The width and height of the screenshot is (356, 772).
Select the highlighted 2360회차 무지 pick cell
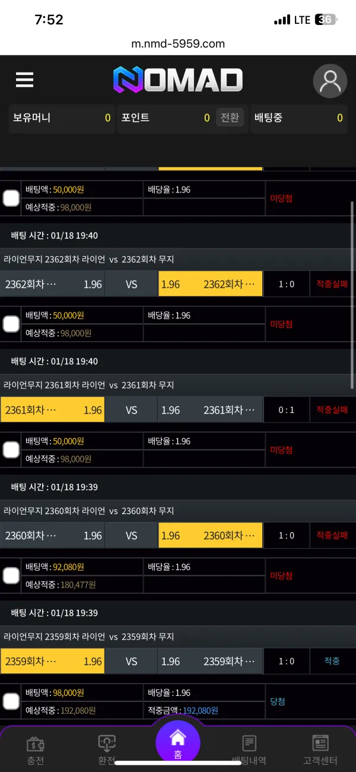(211, 535)
